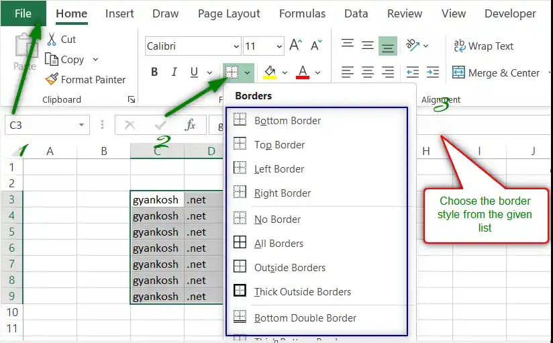Align text left

point(348,72)
